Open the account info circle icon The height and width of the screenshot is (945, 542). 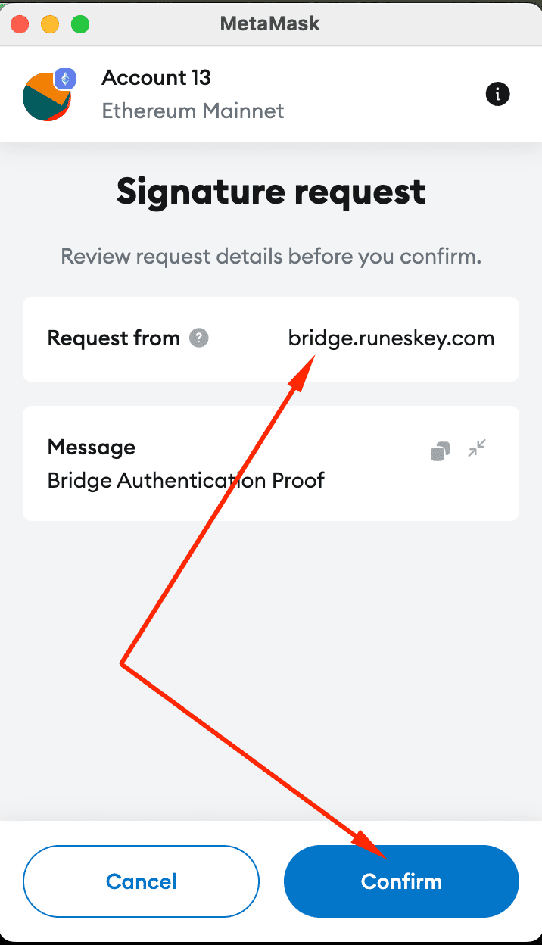pyautogui.click(x=497, y=94)
